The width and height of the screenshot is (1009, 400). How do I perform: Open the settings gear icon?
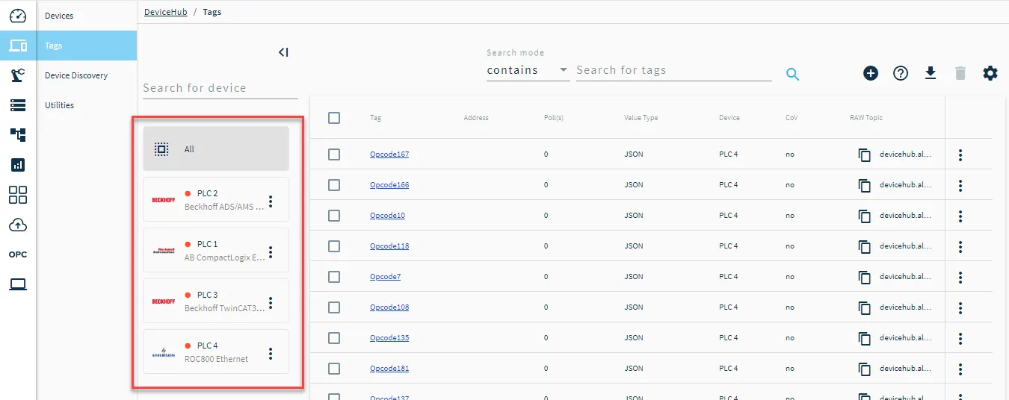[990, 73]
